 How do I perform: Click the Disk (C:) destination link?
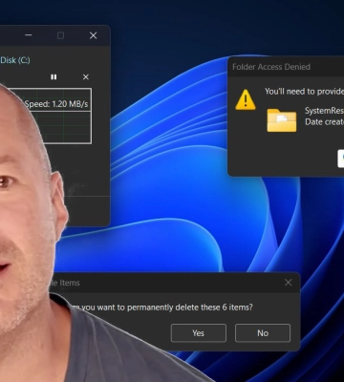15,60
